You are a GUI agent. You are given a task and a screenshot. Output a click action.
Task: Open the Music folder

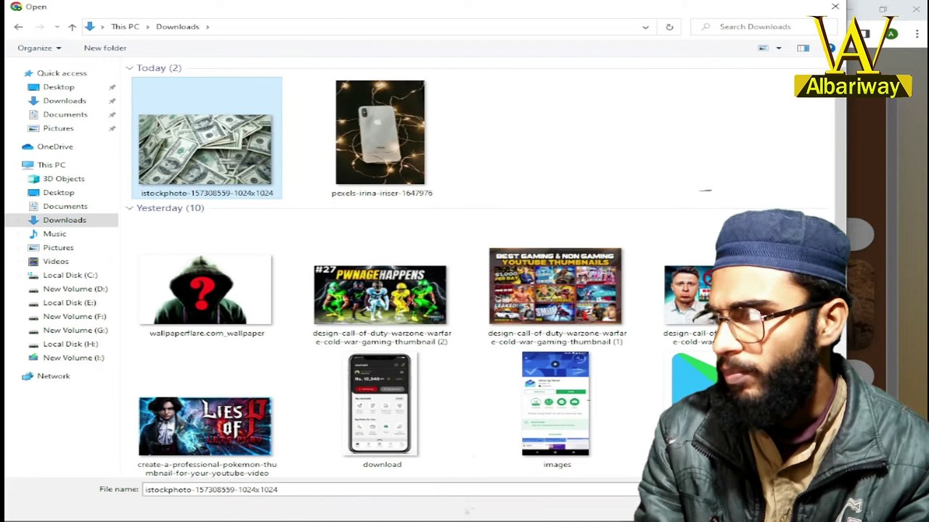(54, 233)
